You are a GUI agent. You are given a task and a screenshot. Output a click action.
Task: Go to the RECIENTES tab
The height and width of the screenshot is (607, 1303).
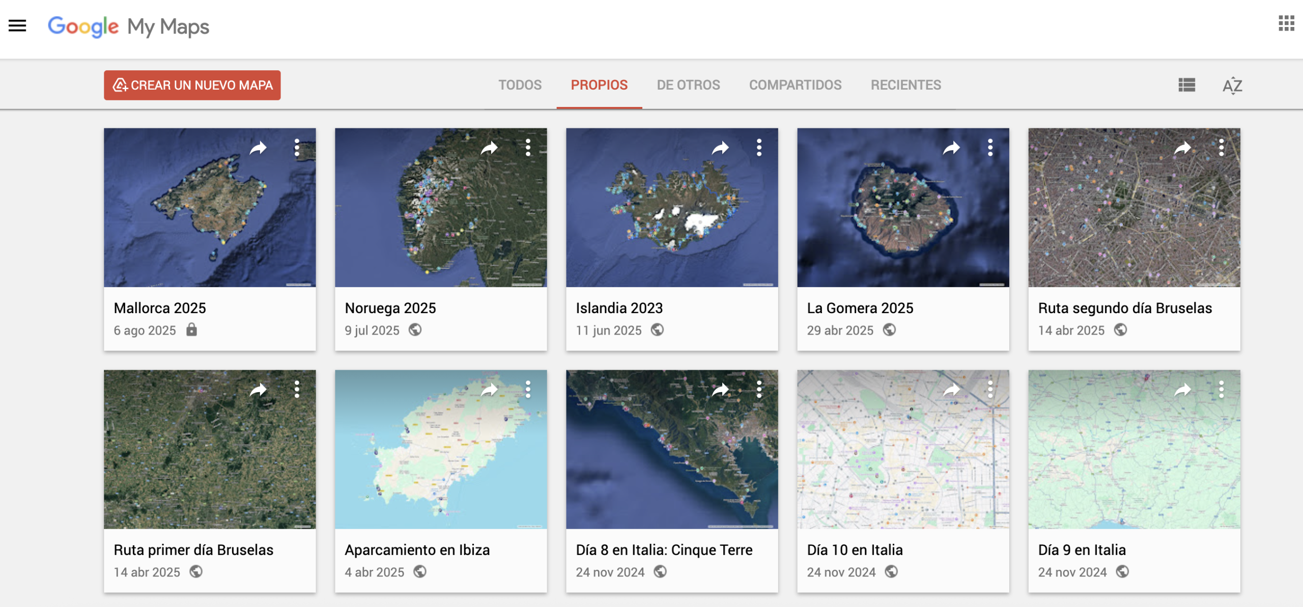(x=905, y=85)
